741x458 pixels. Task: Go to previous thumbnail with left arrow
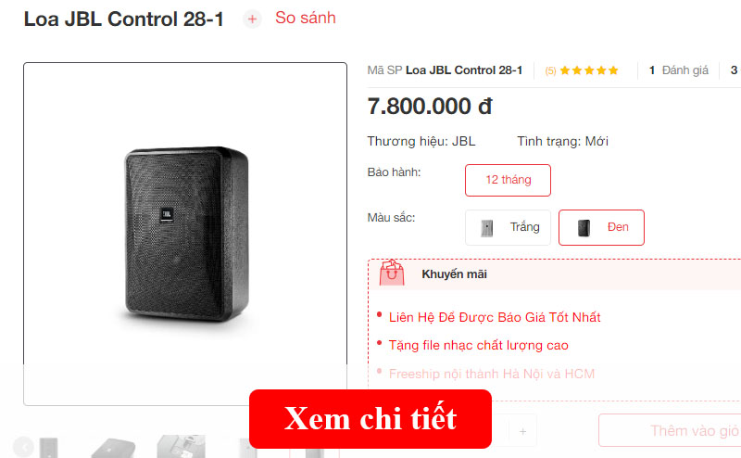(22, 446)
